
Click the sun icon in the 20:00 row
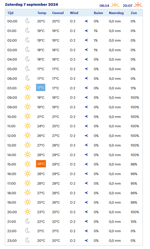[27, 211]
